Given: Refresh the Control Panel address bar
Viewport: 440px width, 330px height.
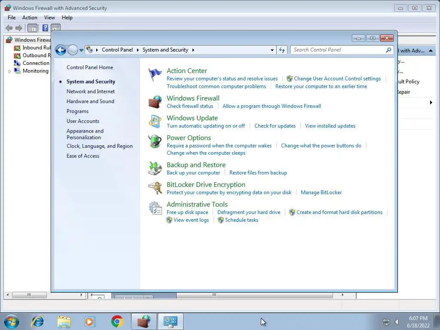Looking at the screenshot, I should [x=282, y=50].
